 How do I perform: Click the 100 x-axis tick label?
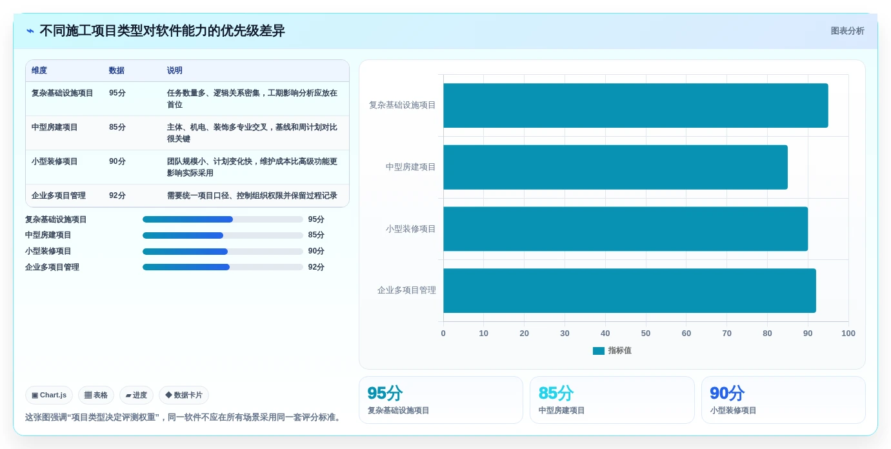[x=848, y=334]
